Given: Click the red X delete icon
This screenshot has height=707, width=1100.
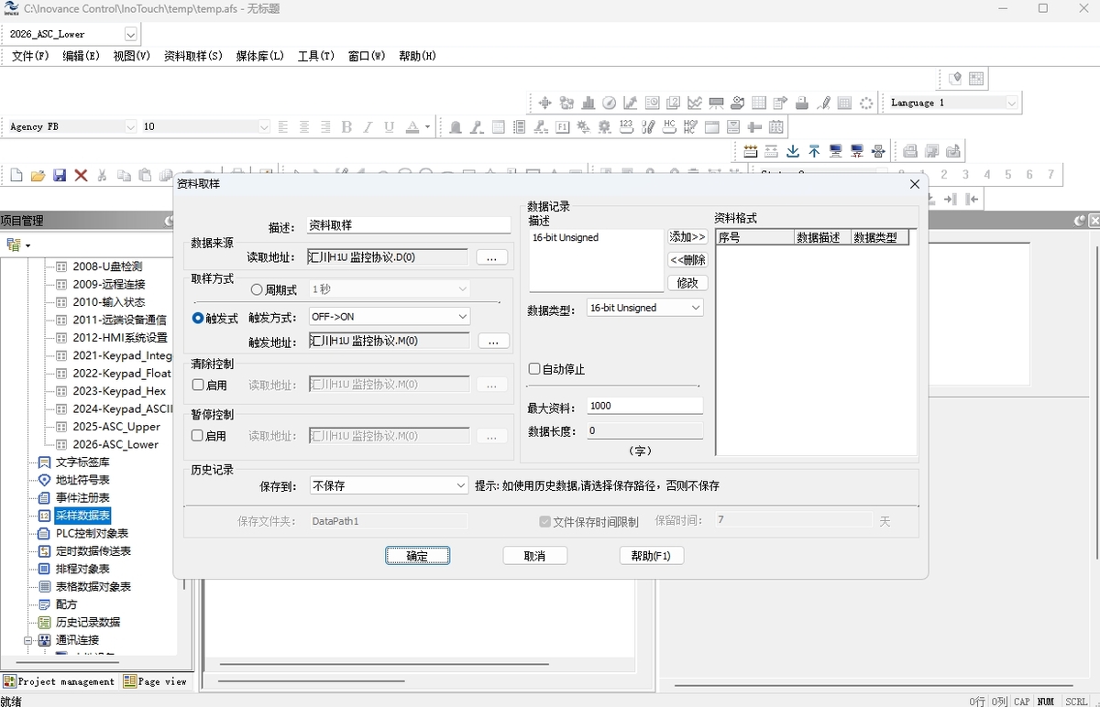Looking at the screenshot, I should [x=81, y=175].
